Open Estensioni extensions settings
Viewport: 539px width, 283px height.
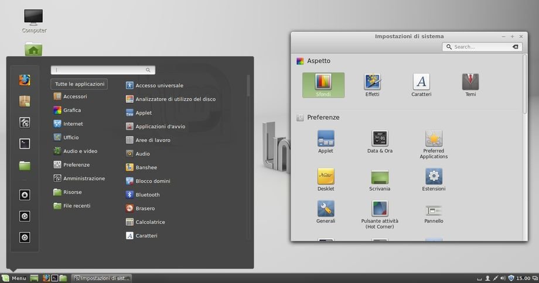tap(434, 180)
